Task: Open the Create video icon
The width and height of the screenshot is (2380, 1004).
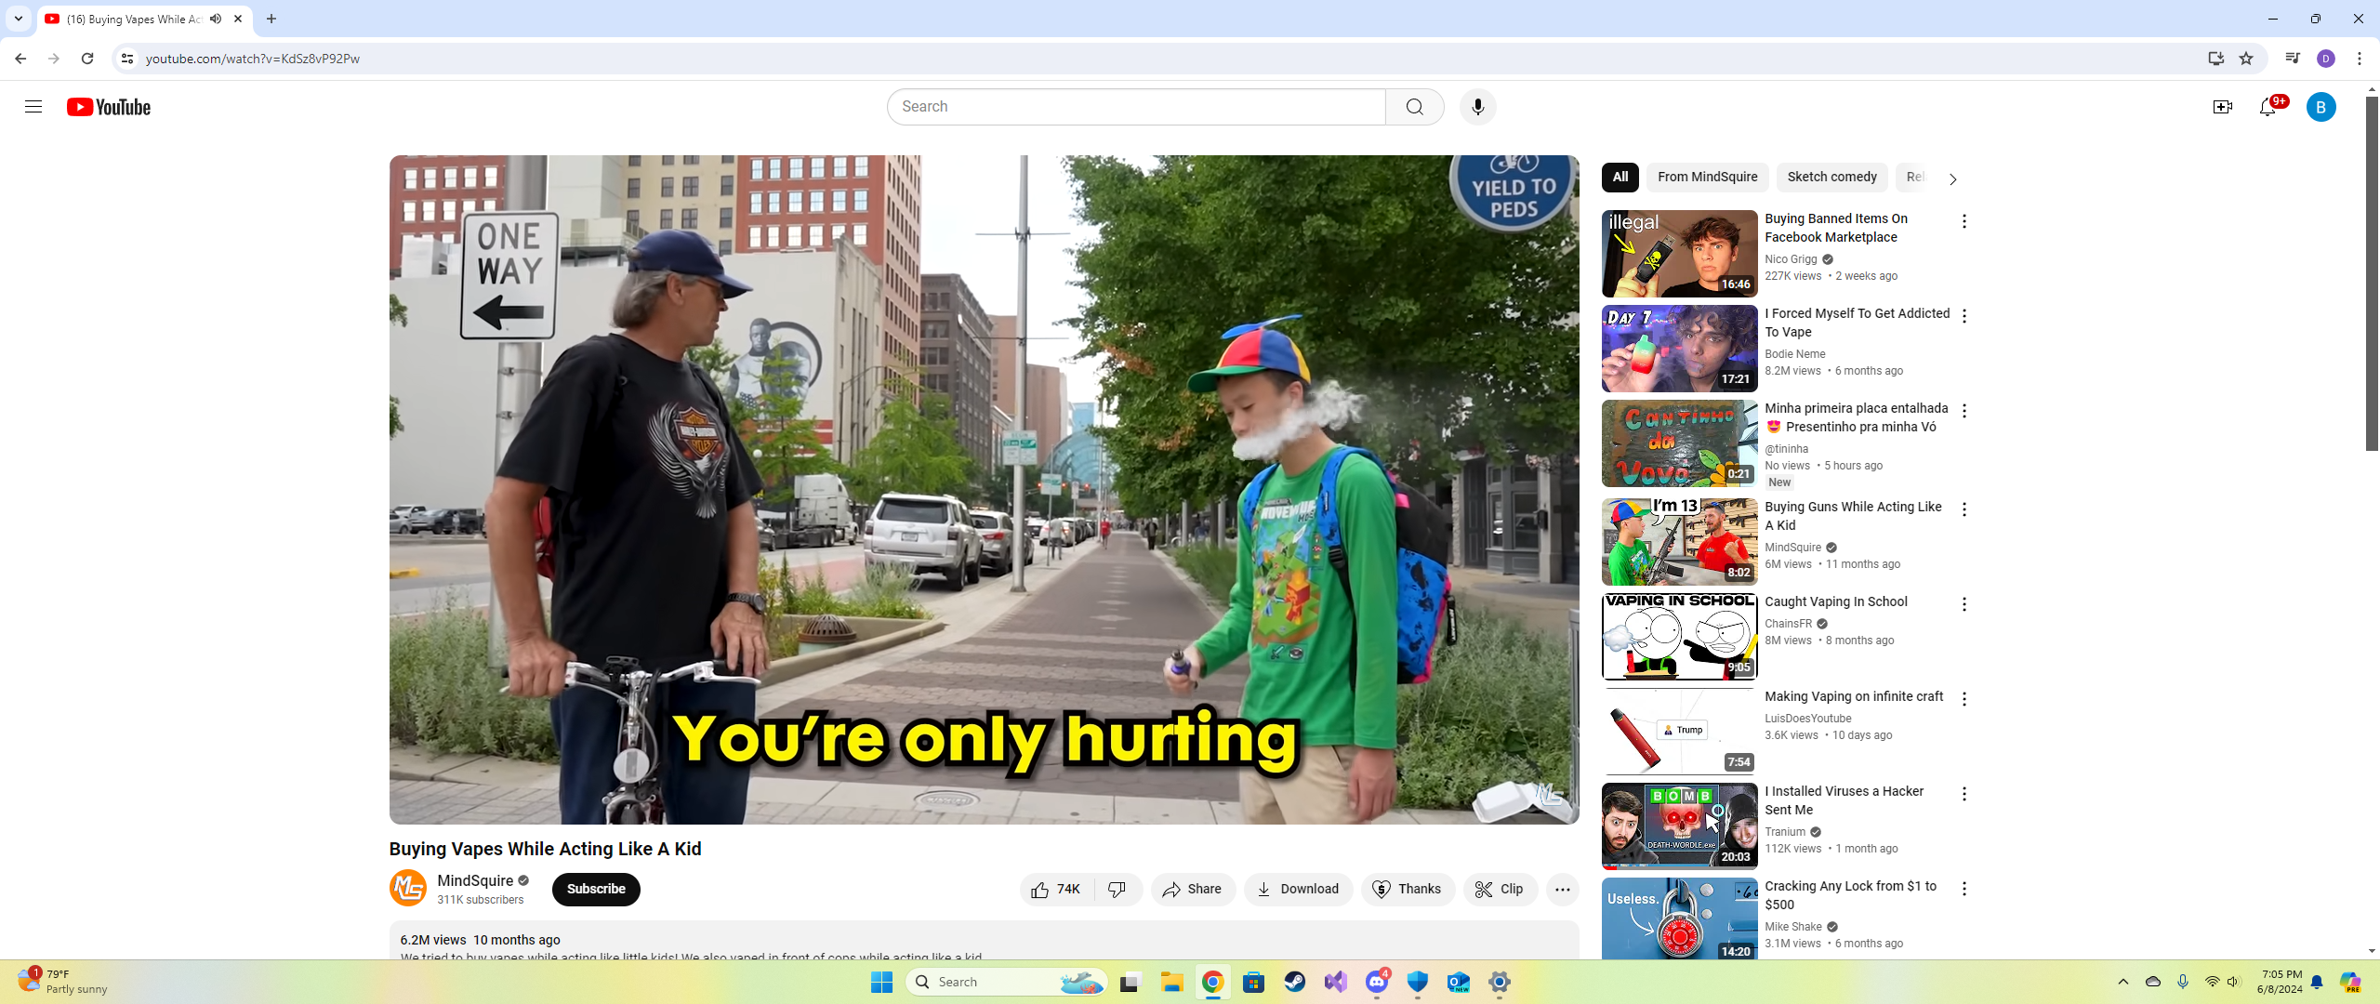Action: coord(2222,107)
